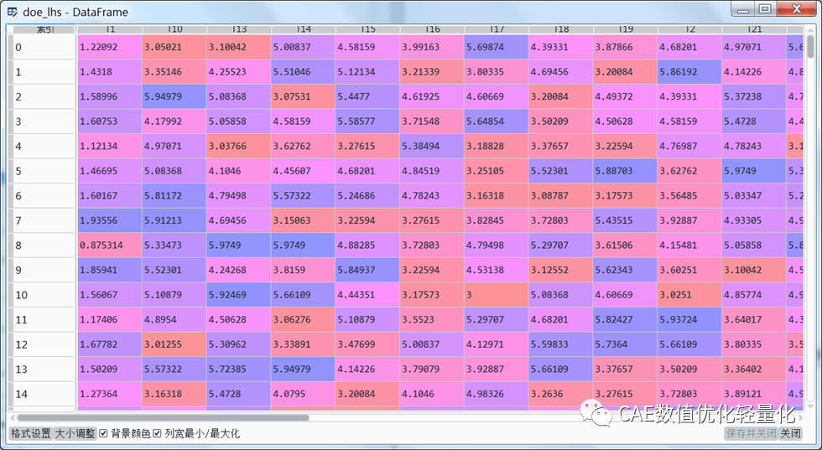Select the cell with value 5.86192
Viewport: 822px width, 450px height.
pos(689,72)
